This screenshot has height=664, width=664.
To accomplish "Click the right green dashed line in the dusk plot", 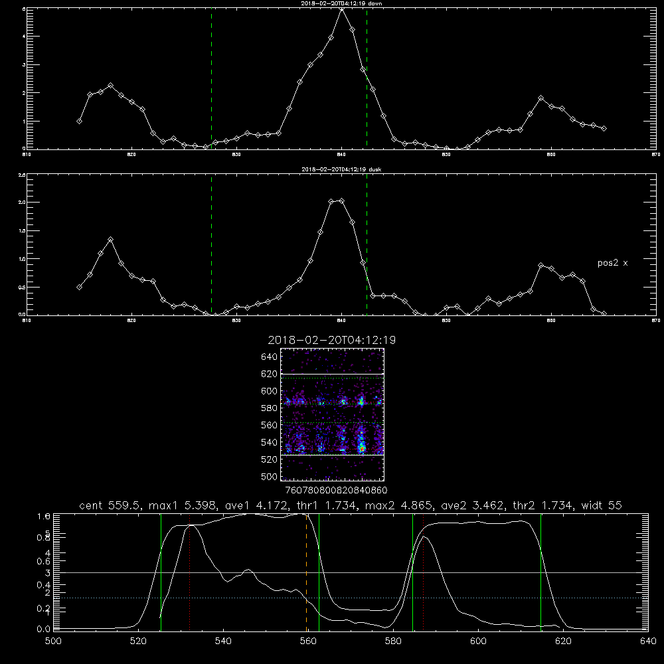I will [x=367, y=245].
